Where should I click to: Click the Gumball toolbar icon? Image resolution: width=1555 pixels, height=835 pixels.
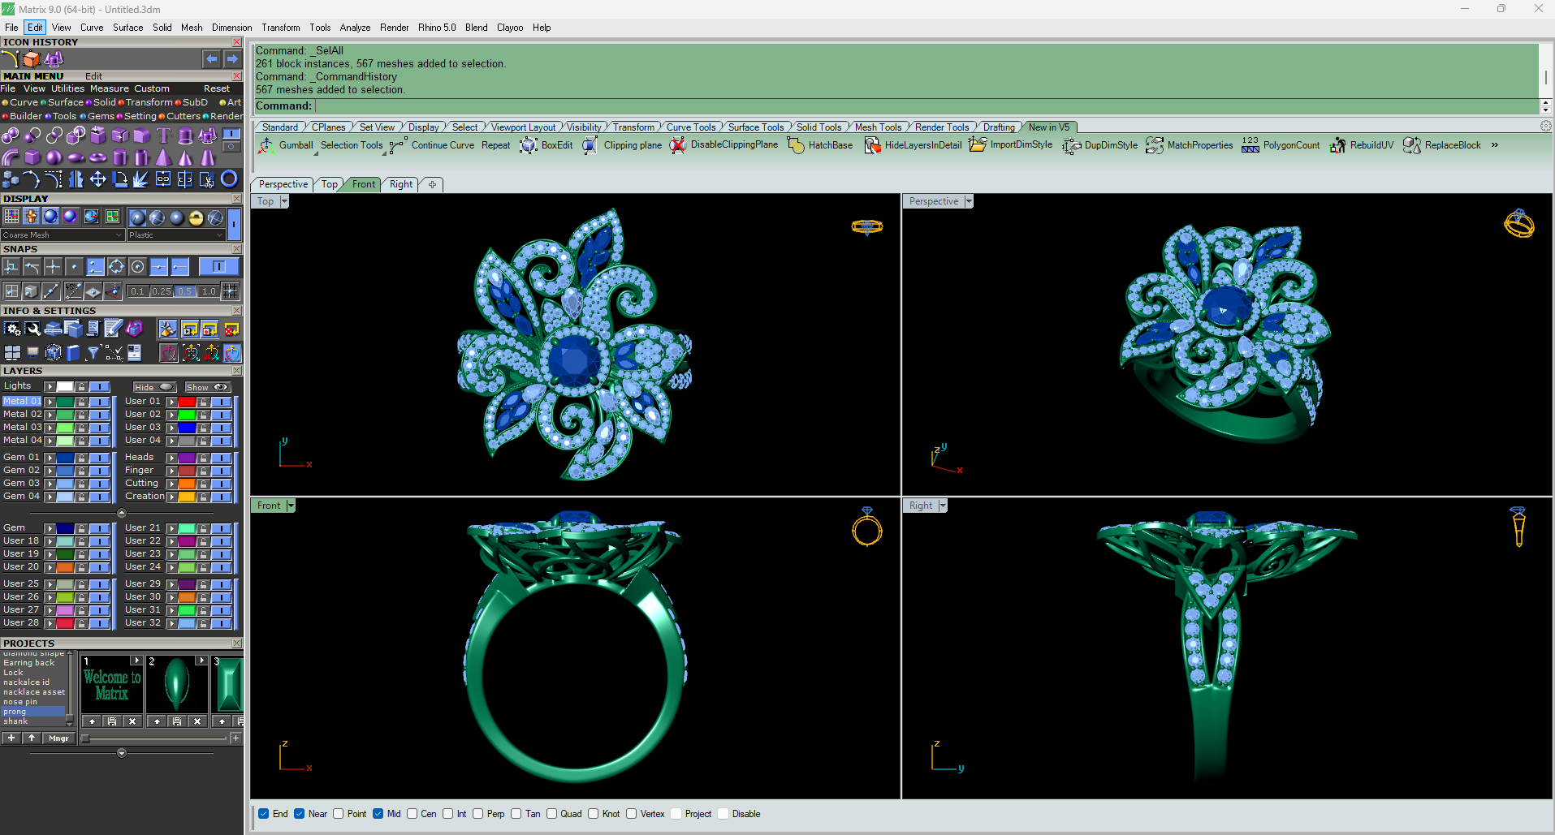point(266,145)
